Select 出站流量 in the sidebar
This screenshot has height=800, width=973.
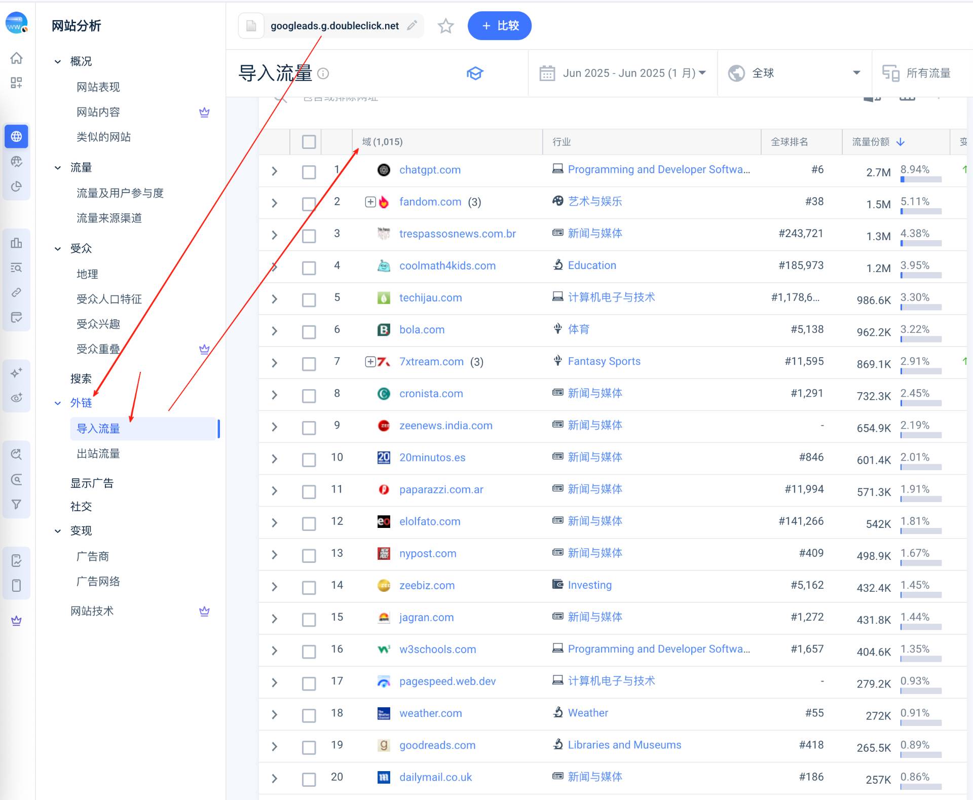tap(98, 453)
